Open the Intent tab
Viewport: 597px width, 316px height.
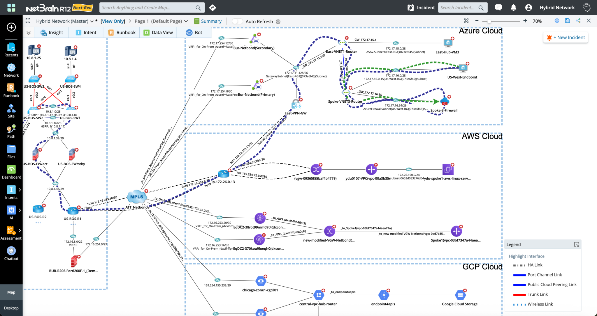click(x=86, y=33)
